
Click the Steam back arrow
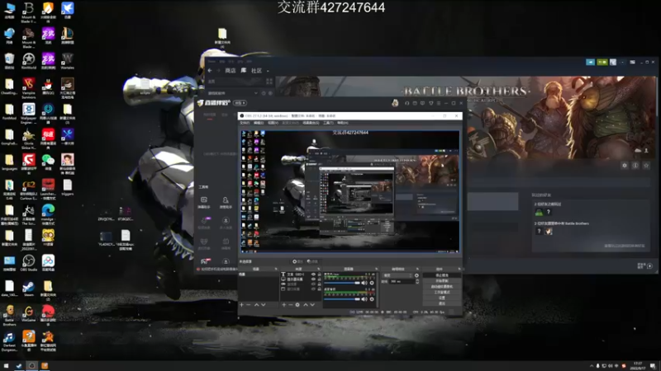coord(210,71)
